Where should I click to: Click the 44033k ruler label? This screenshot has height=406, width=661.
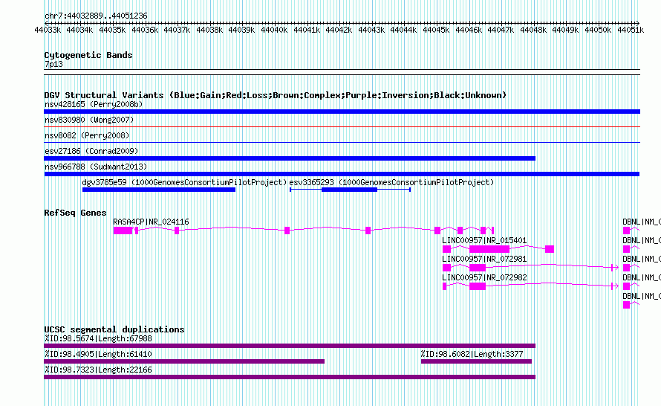48,30
